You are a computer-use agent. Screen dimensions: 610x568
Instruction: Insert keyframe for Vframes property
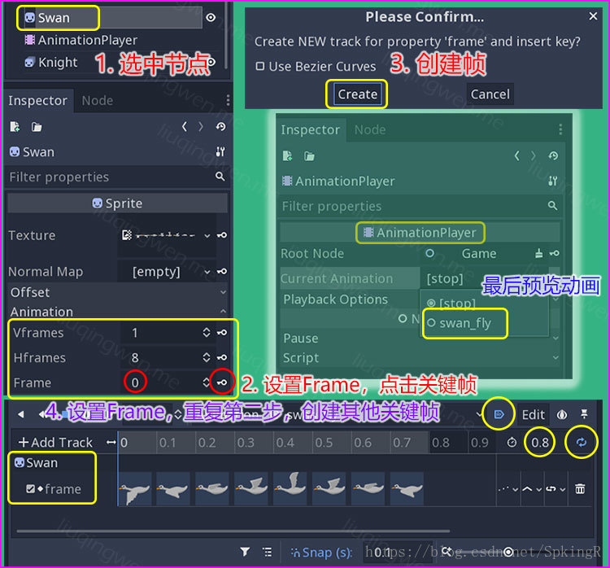[x=222, y=333]
